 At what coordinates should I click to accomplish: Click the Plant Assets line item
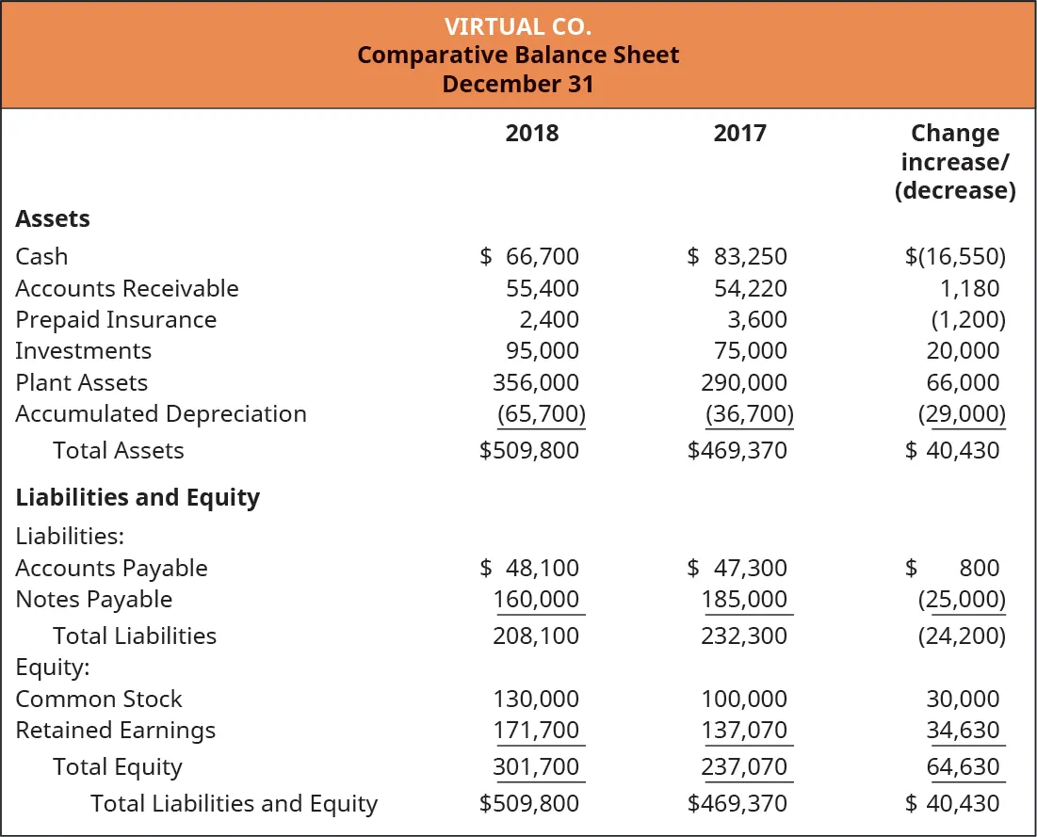[80, 382]
